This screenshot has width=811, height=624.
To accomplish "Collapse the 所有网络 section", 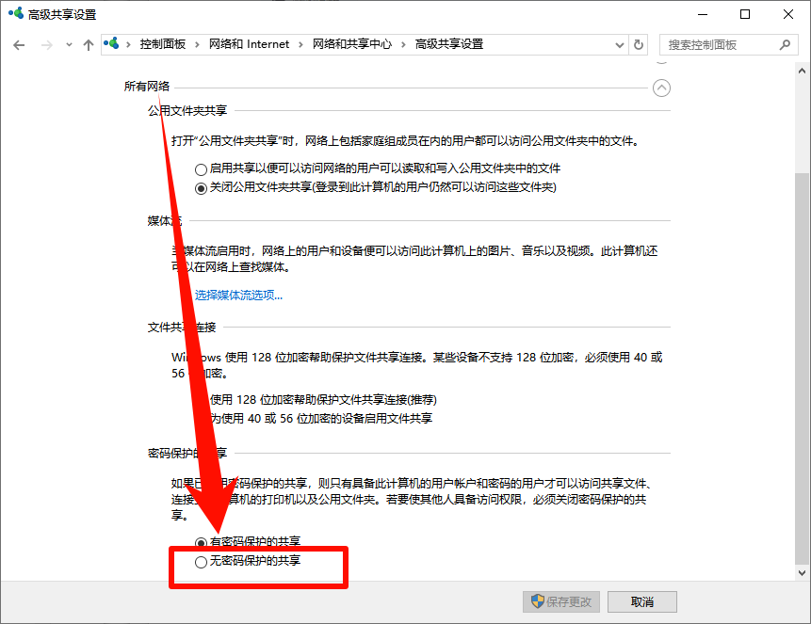I will [x=661, y=88].
